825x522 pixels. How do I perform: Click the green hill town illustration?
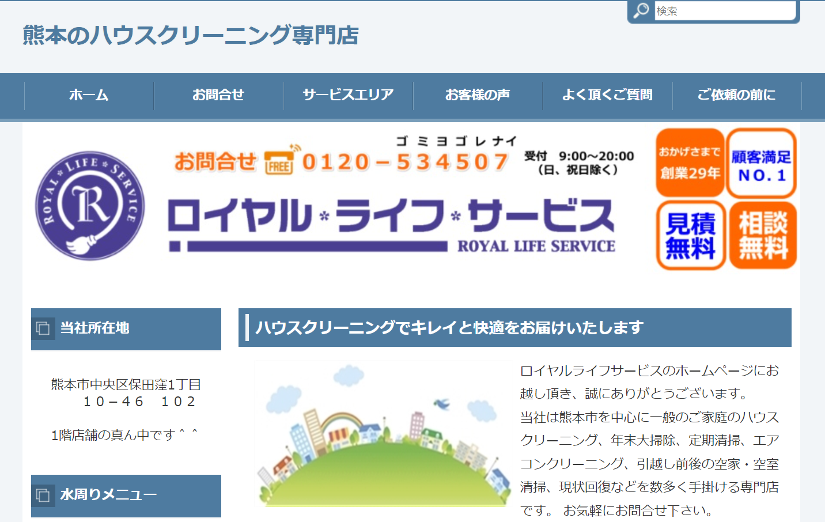383,434
